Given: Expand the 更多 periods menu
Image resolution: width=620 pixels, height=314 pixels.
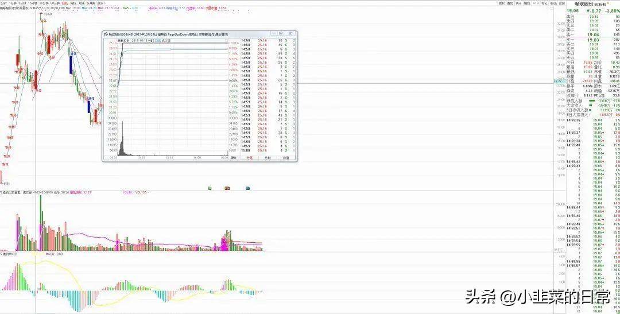Looking at the screenshot, I should point(101,3).
